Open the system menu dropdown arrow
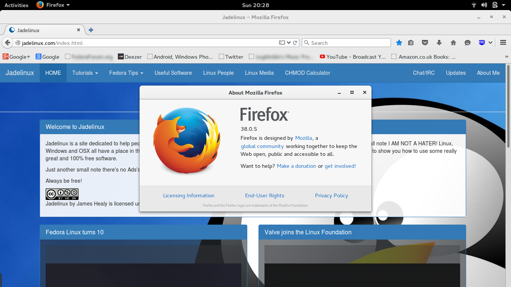Screen dimensions: 511x287 [504, 5]
